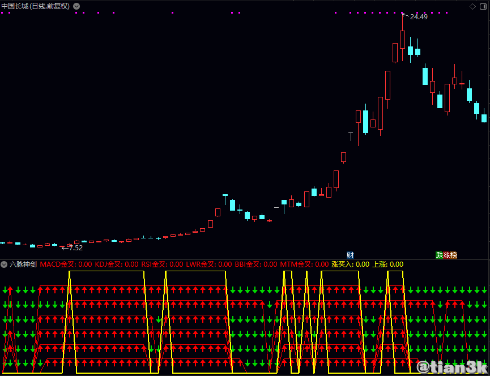Click the diamond icon in the chart corner
The width and height of the screenshot is (490, 376).
point(472,6)
